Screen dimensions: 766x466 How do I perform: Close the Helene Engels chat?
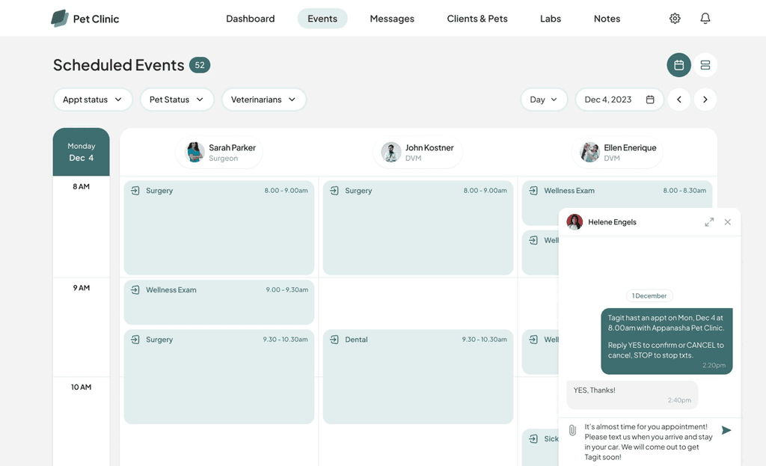(727, 222)
